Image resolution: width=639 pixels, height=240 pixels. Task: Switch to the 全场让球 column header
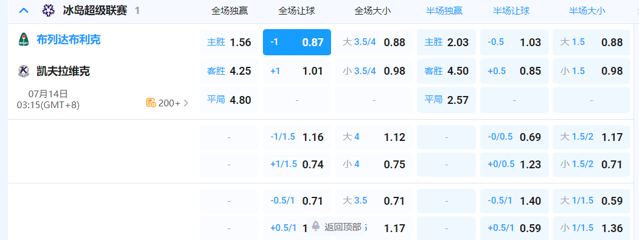(297, 11)
